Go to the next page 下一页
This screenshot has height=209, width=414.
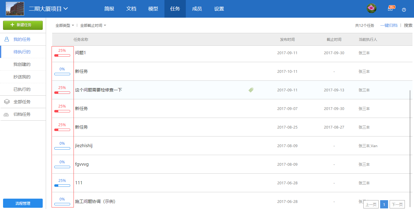pos(397,204)
